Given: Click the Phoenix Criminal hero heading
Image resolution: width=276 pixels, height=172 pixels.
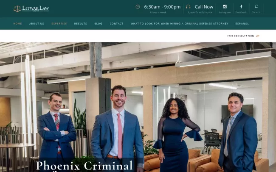Looking at the screenshot, I should point(84,166).
